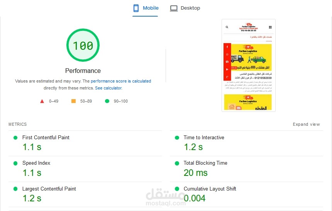Open the performance score is calculated link

click(121, 81)
